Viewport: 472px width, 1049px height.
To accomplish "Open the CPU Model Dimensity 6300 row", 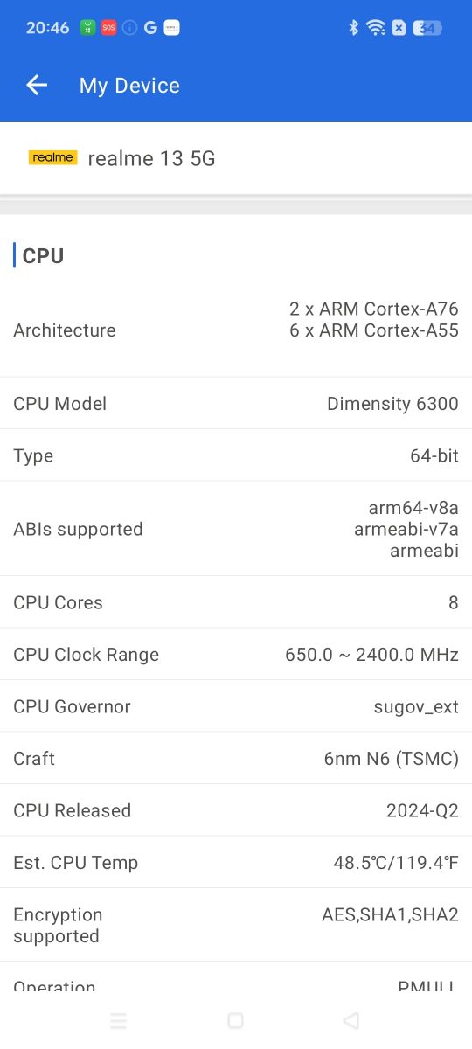I will click(236, 404).
